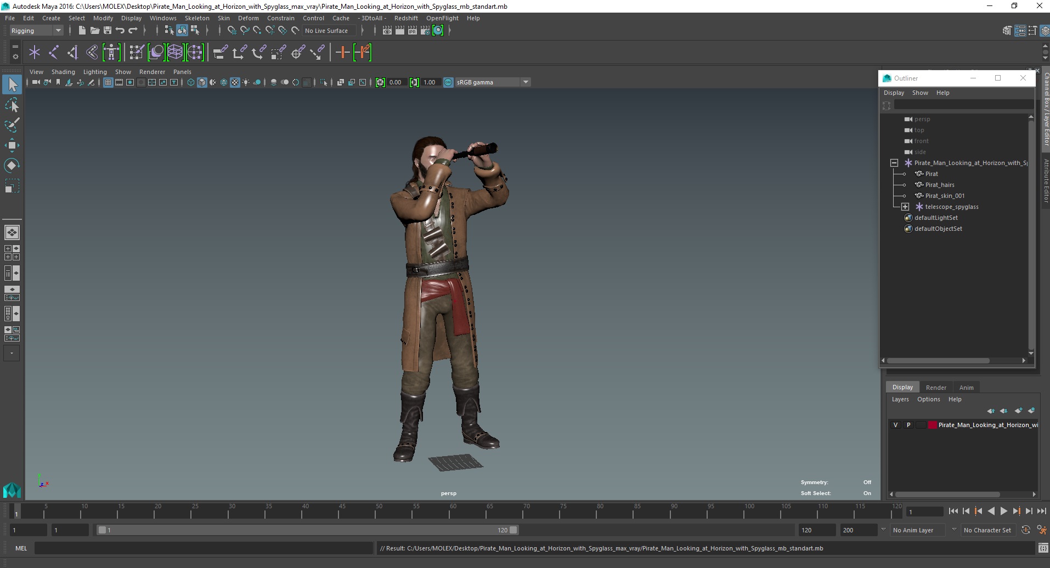Click the Open Scene folder icon
1050x568 pixels.
coord(94,31)
